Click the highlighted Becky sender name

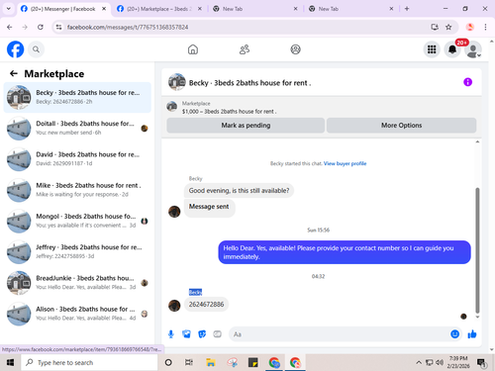pos(195,292)
